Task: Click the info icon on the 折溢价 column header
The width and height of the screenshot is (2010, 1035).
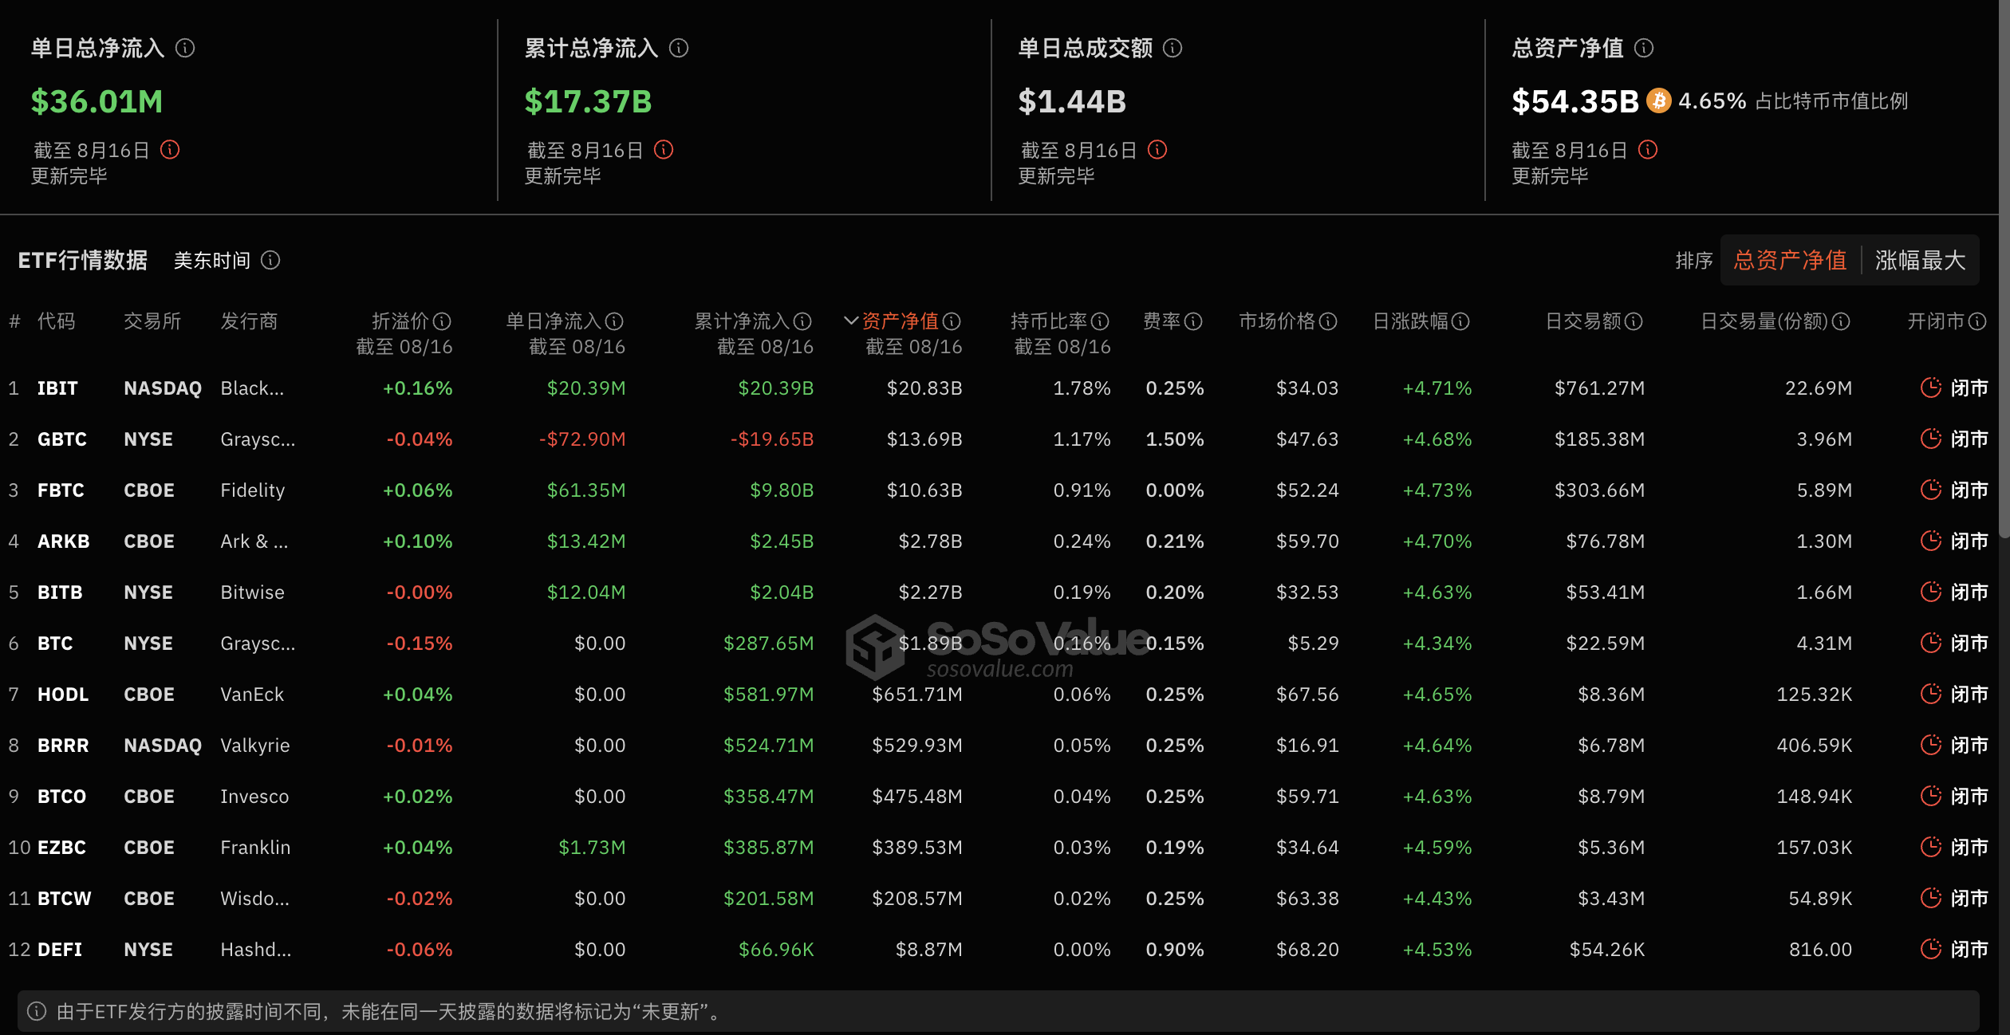Action: tap(443, 321)
